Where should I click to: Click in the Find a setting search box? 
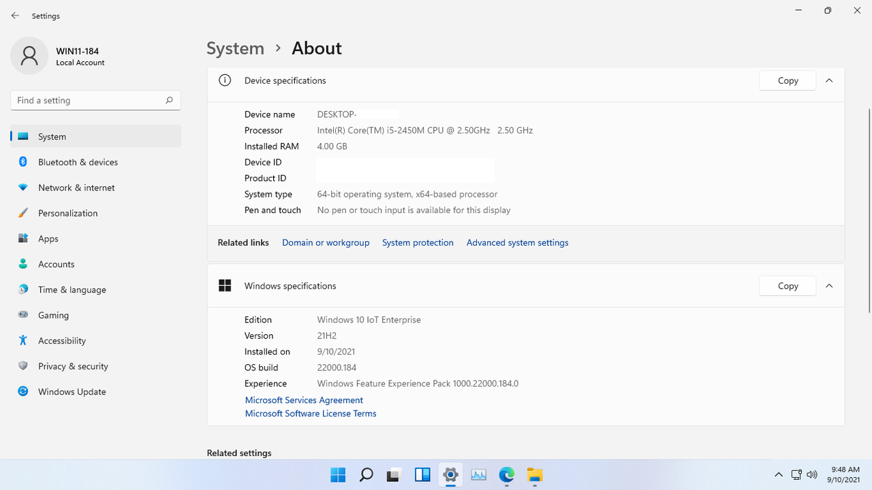[x=95, y=100]
